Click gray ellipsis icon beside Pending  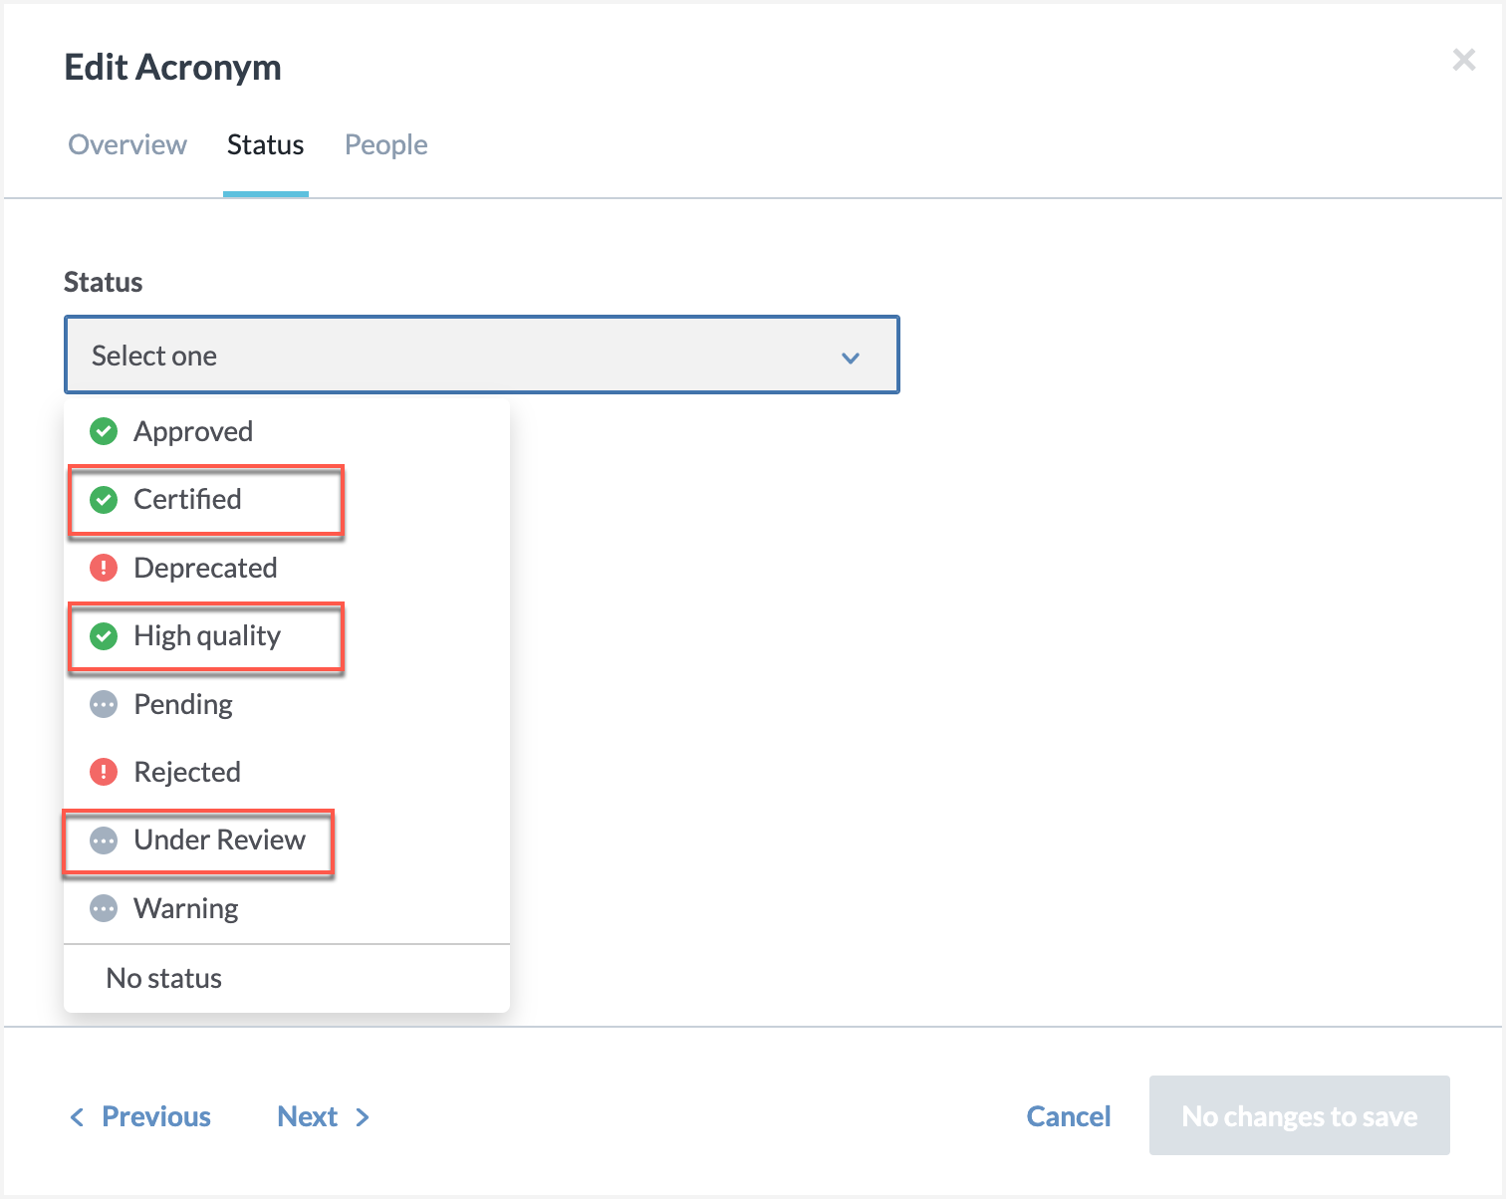tap(104, 704)
